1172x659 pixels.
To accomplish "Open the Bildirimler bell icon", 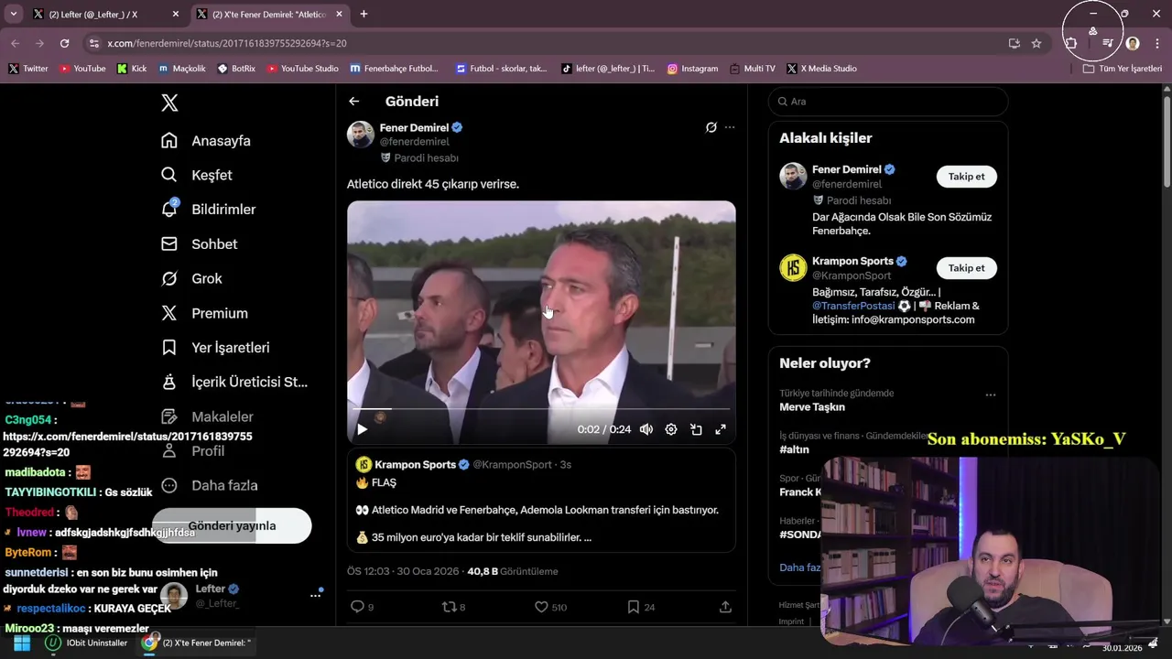I will [x=169, y=210].
